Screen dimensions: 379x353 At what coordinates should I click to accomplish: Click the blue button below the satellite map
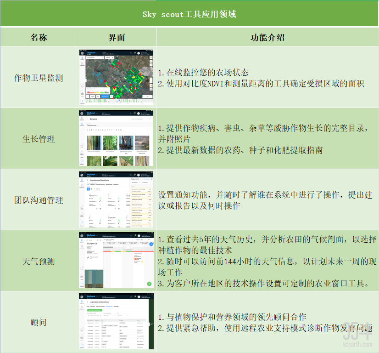tap(106, 97)
